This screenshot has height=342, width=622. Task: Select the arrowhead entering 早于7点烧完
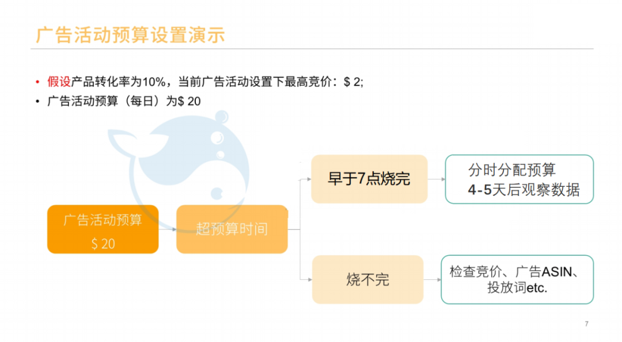click(x=308, y=179)
